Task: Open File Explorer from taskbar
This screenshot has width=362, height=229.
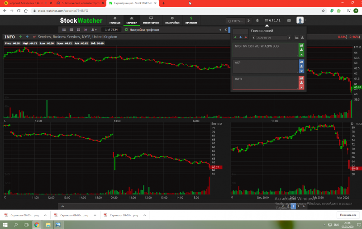Action: tap(48, 224)
